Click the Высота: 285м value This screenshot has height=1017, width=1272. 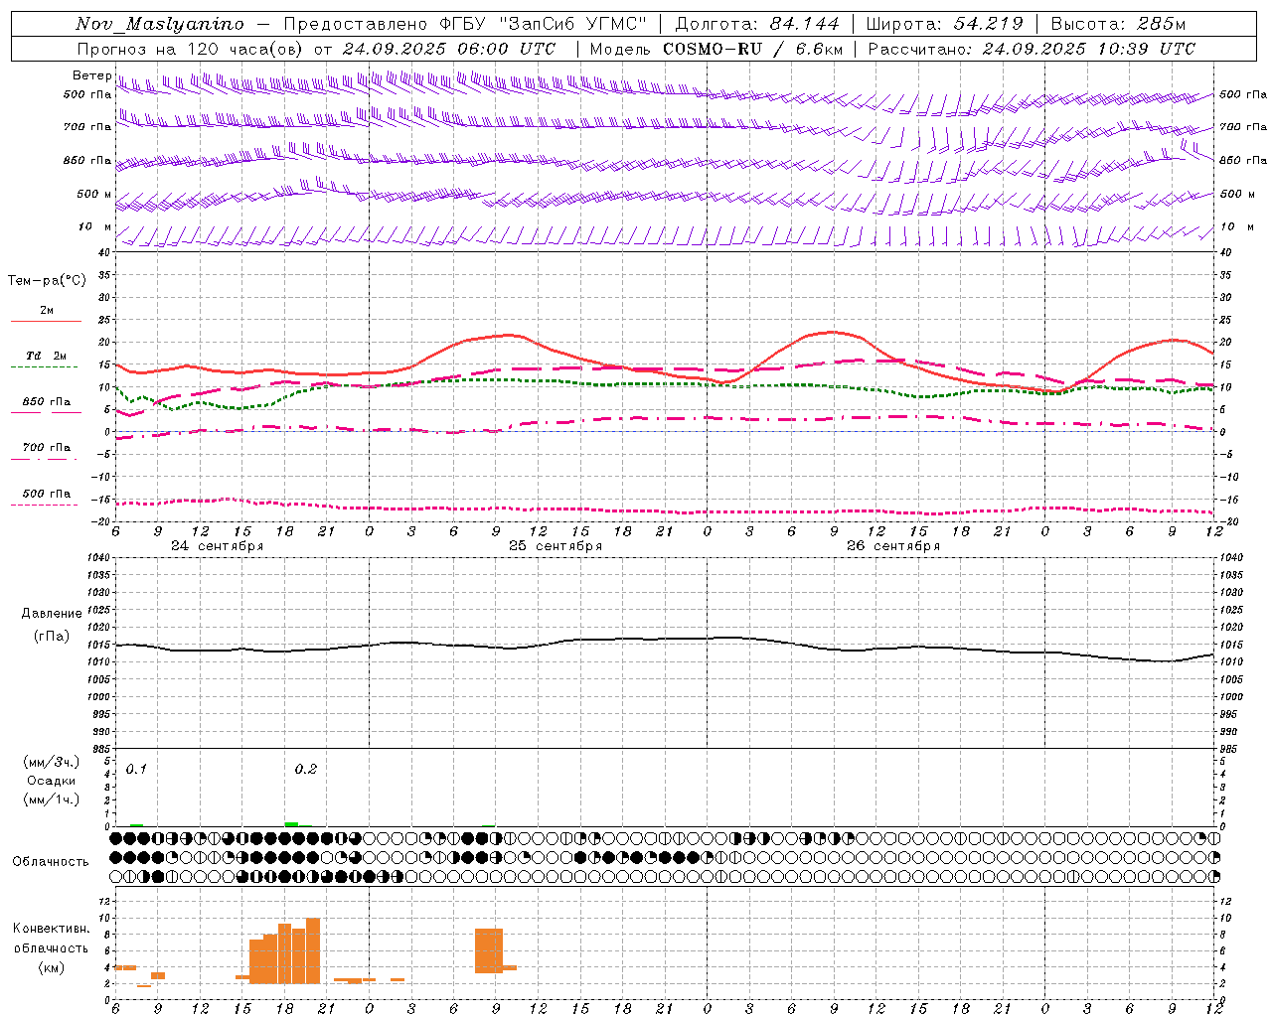point(1118,24)
